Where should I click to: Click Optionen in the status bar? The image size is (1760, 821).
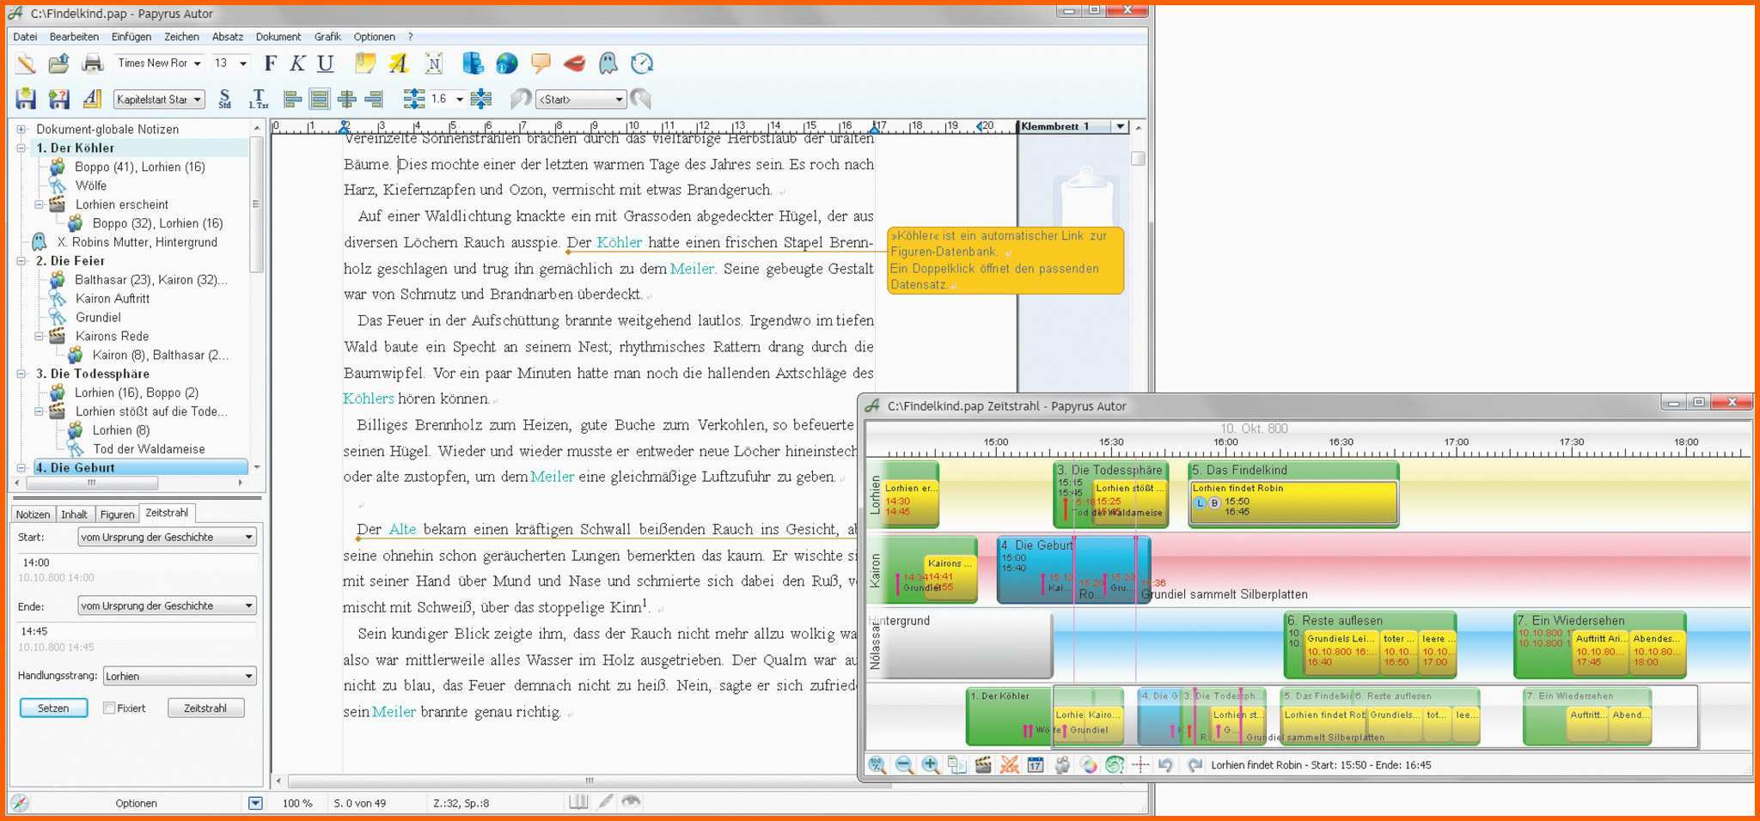pos(136,803)
